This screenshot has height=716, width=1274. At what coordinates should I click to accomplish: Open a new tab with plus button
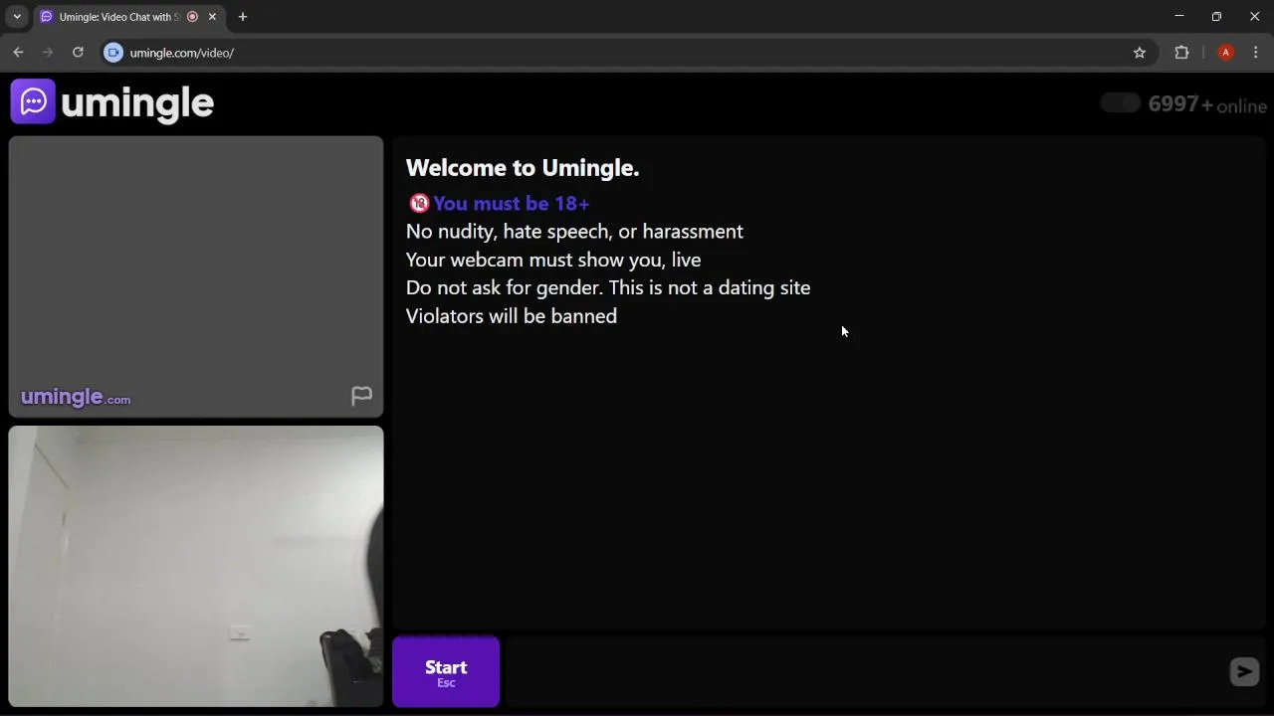click(243, 17)
